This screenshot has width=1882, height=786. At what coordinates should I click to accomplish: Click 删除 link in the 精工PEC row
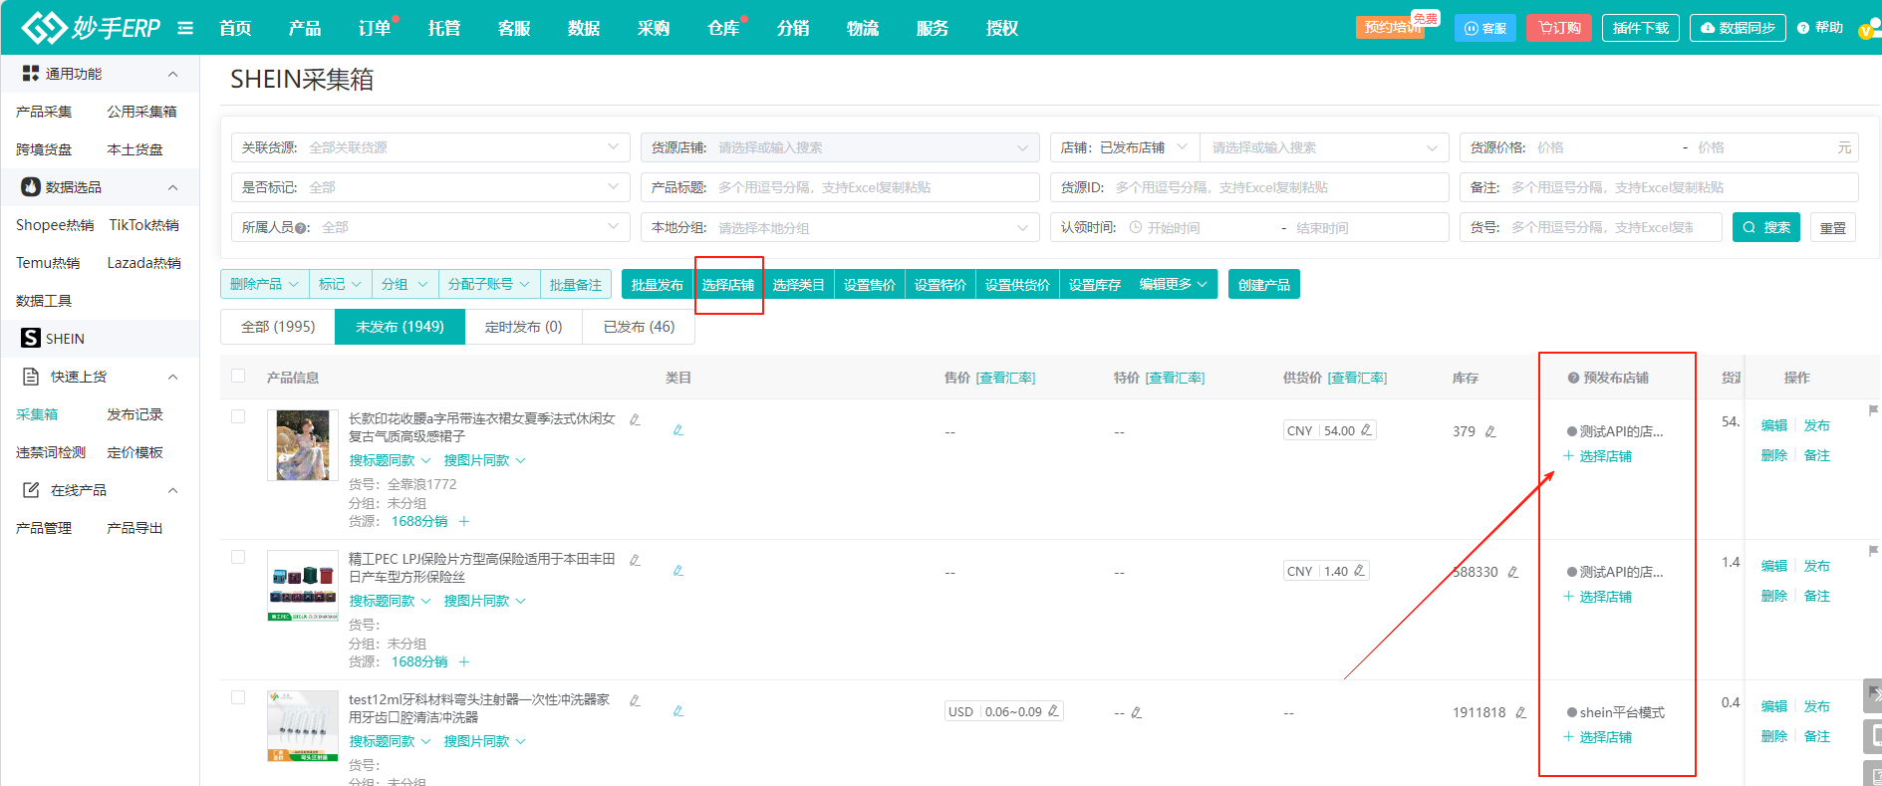click(1773, 596)
